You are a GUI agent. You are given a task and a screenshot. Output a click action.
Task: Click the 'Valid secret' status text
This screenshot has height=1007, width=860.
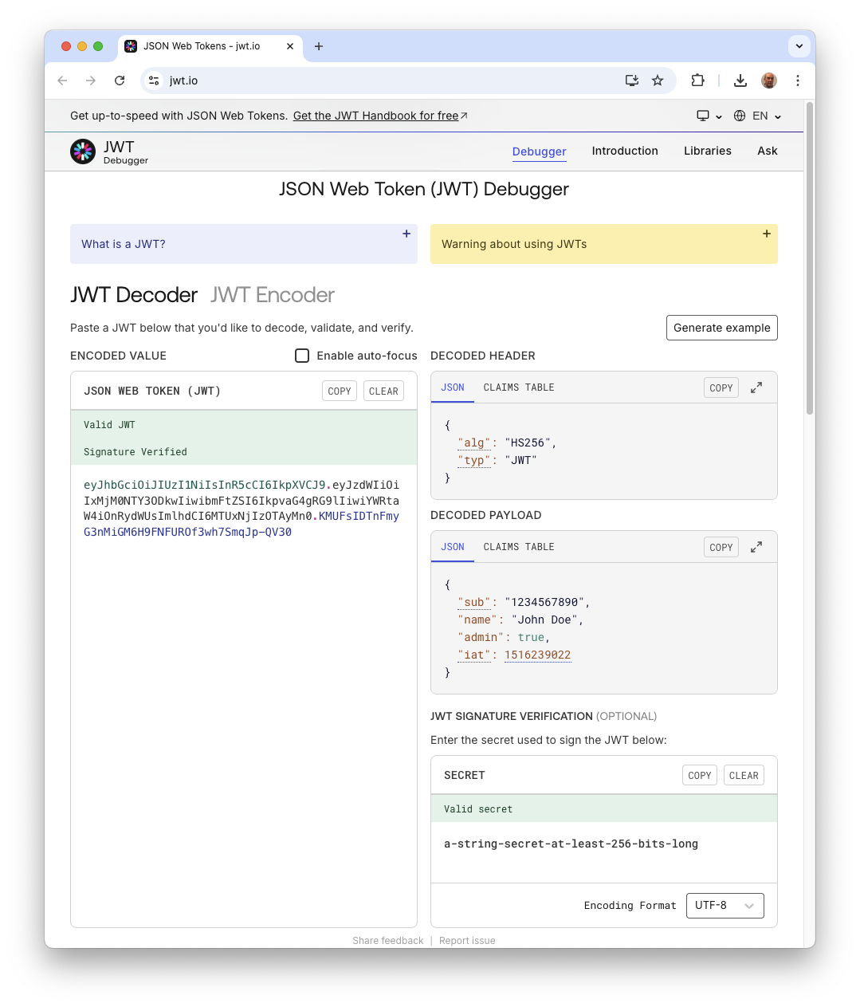[478, 809]
